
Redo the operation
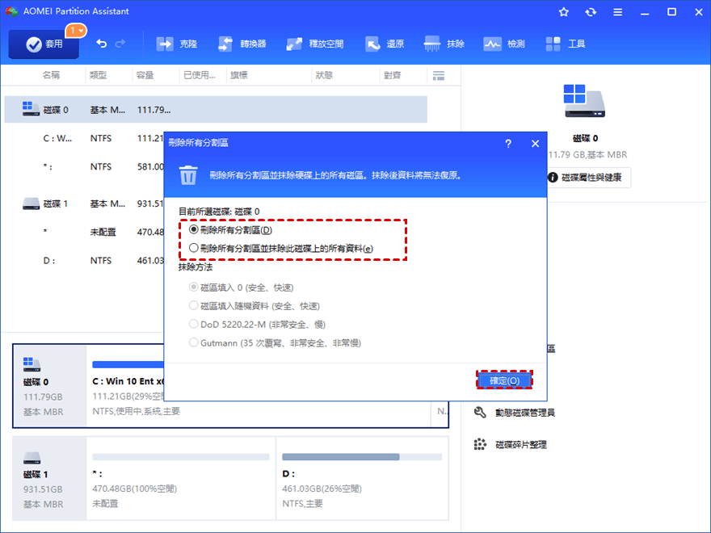[x=120, y=44]
